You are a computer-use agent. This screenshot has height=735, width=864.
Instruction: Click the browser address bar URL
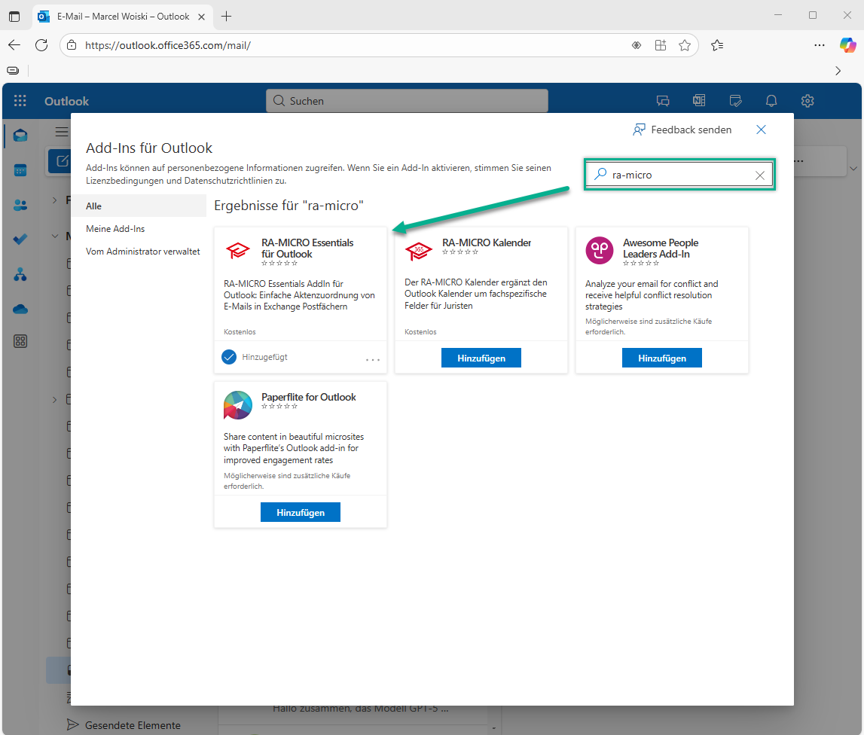coord(167,45)
